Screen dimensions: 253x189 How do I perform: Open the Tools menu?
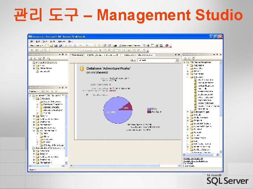53,41
